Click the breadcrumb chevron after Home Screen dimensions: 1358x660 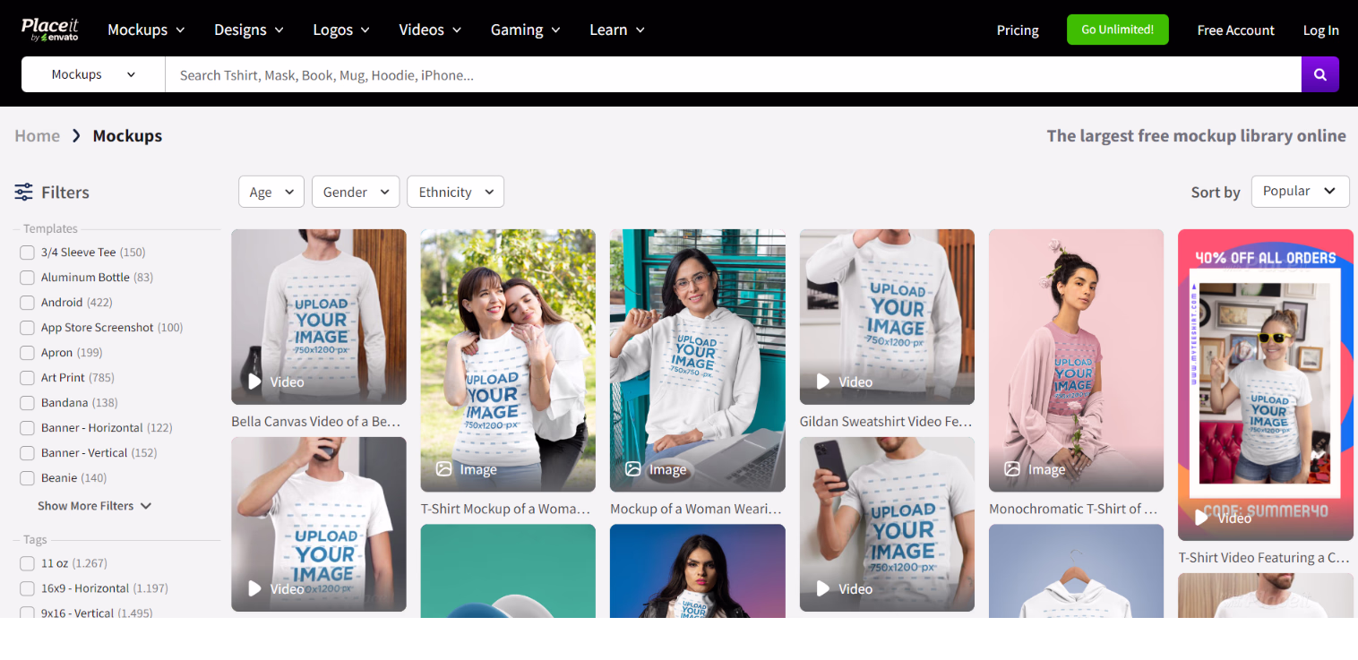pos(77,136)
